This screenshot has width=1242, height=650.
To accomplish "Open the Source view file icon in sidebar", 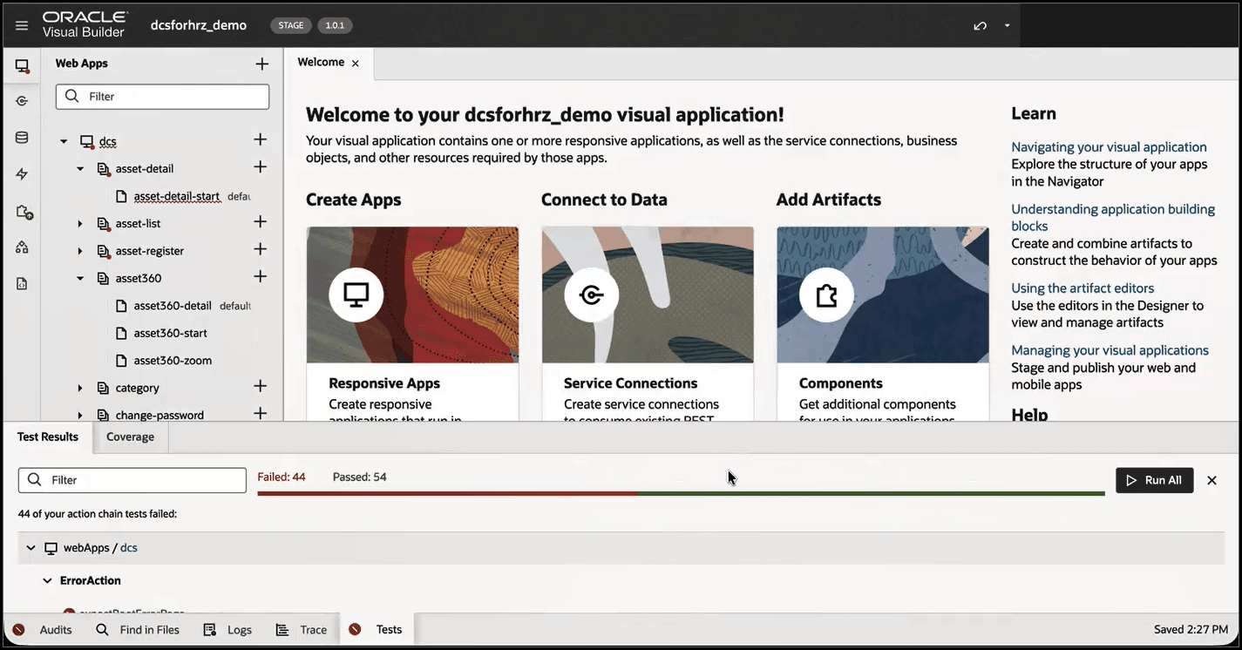I will point(22,283).
